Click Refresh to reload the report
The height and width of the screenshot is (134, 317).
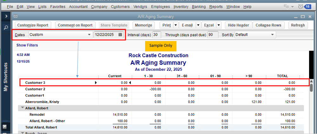click(x=298, y=25)
